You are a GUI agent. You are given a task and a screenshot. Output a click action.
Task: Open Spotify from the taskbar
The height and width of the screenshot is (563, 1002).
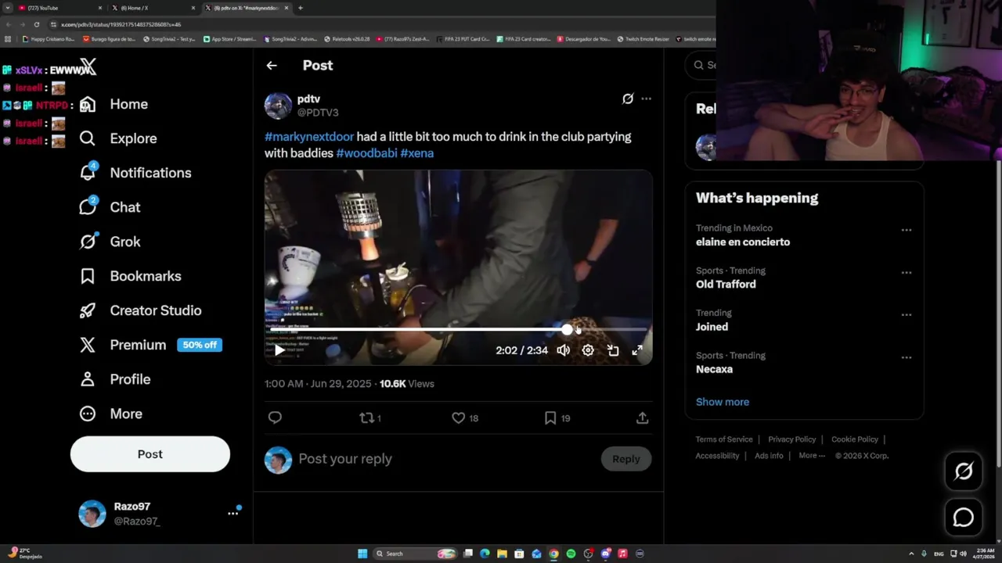pos(571,554)
